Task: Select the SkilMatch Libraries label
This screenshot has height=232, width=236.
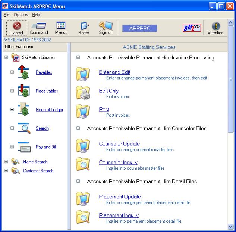Action: click(39, 57)
